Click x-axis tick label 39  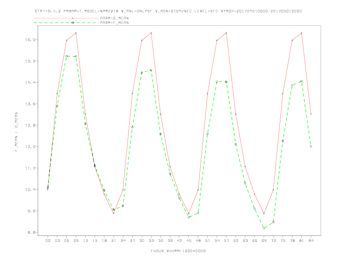pyautogui.click(x=170, y=241)
